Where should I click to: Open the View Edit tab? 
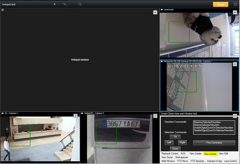223,154
